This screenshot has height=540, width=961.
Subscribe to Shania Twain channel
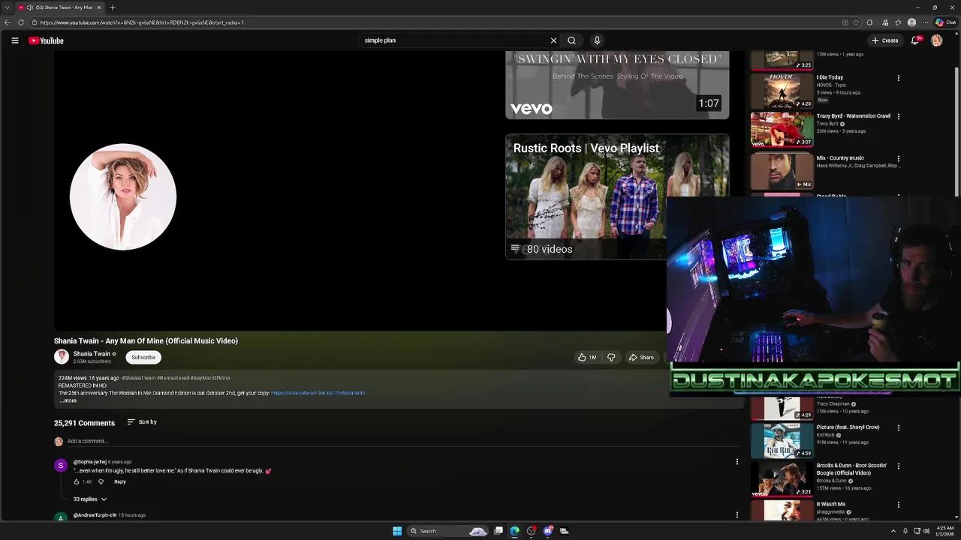pos(143,357)
